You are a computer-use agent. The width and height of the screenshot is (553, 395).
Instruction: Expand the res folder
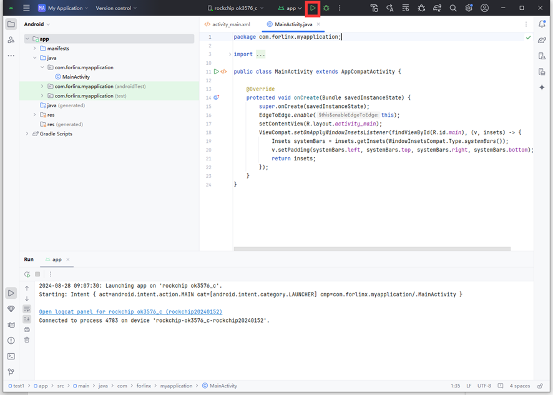(x=34, y=115)
